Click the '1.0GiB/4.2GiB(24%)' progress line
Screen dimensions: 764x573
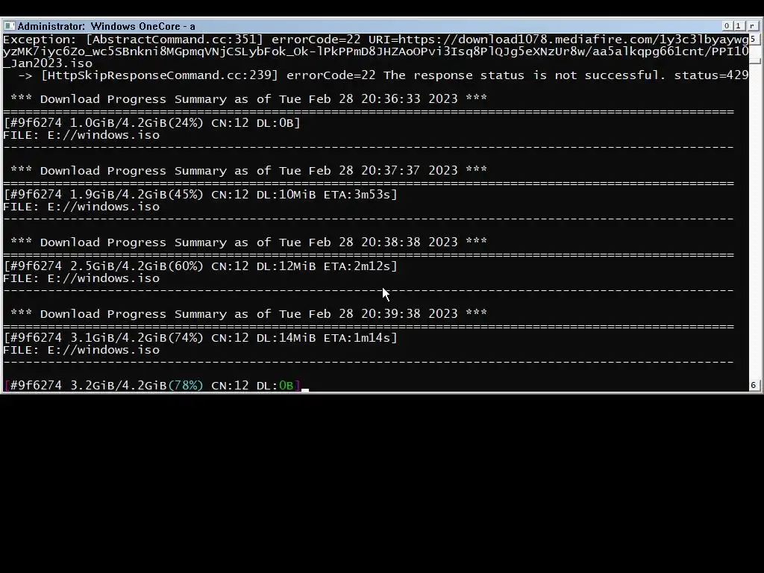click(x=151, y=123)
